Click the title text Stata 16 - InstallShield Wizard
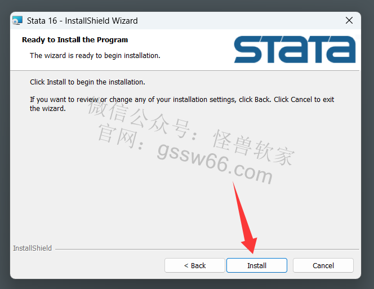The height and width of the screenshot is (289, 374). [x=82, y=21]
